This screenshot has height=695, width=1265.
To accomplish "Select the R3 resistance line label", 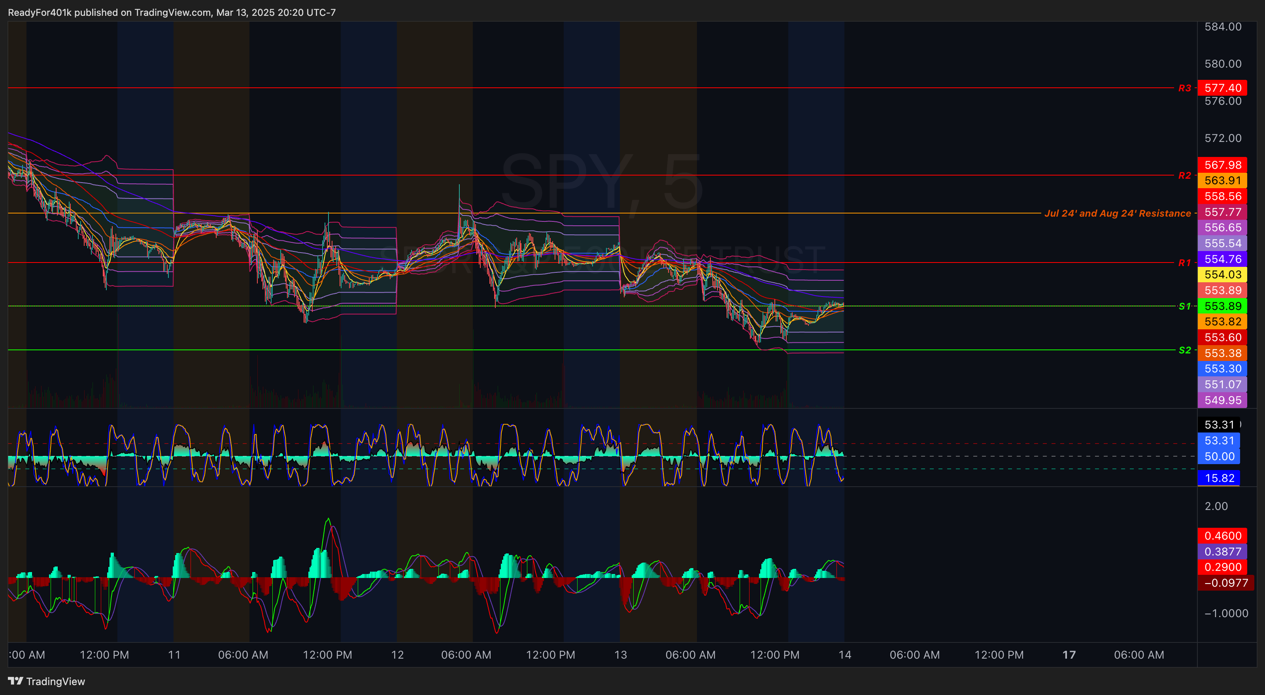I will pyautogui.click(x=1184, y=88).
